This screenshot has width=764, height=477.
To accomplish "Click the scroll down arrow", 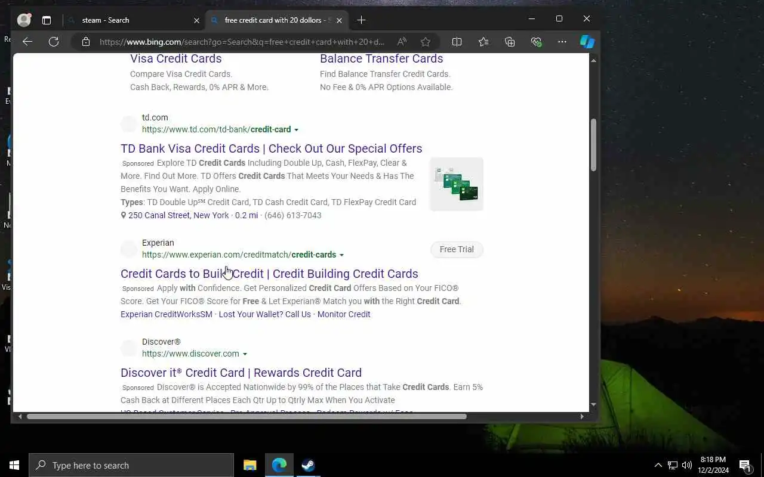I will tap(593, 405).
